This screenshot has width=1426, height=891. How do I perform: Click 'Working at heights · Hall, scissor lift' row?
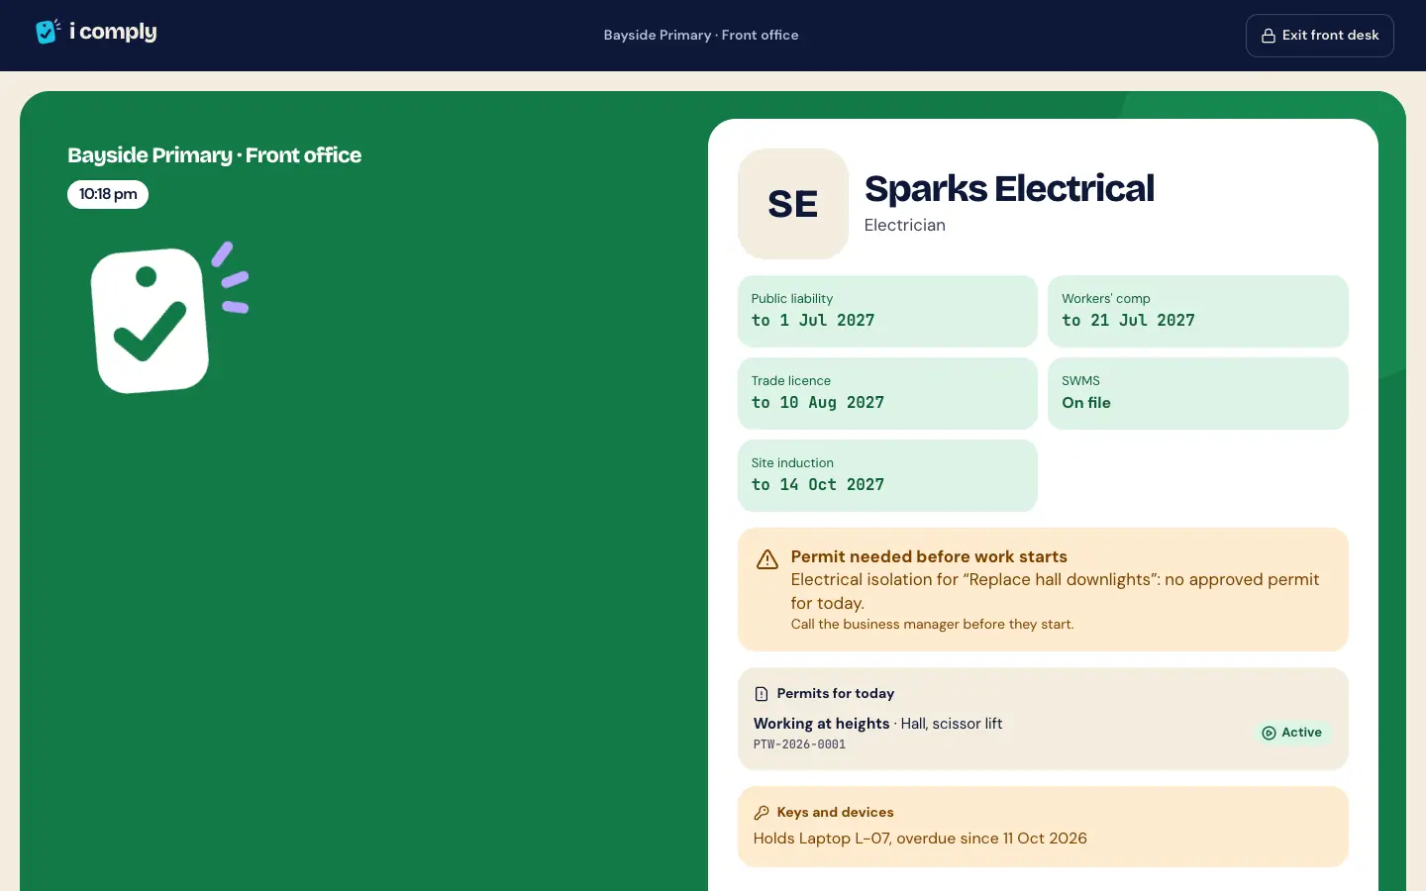[x=878, y=724]
